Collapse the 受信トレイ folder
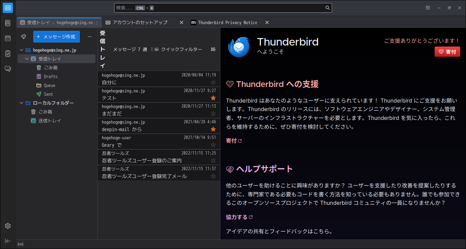The image size is (466, 249). (x=27, y=59)
